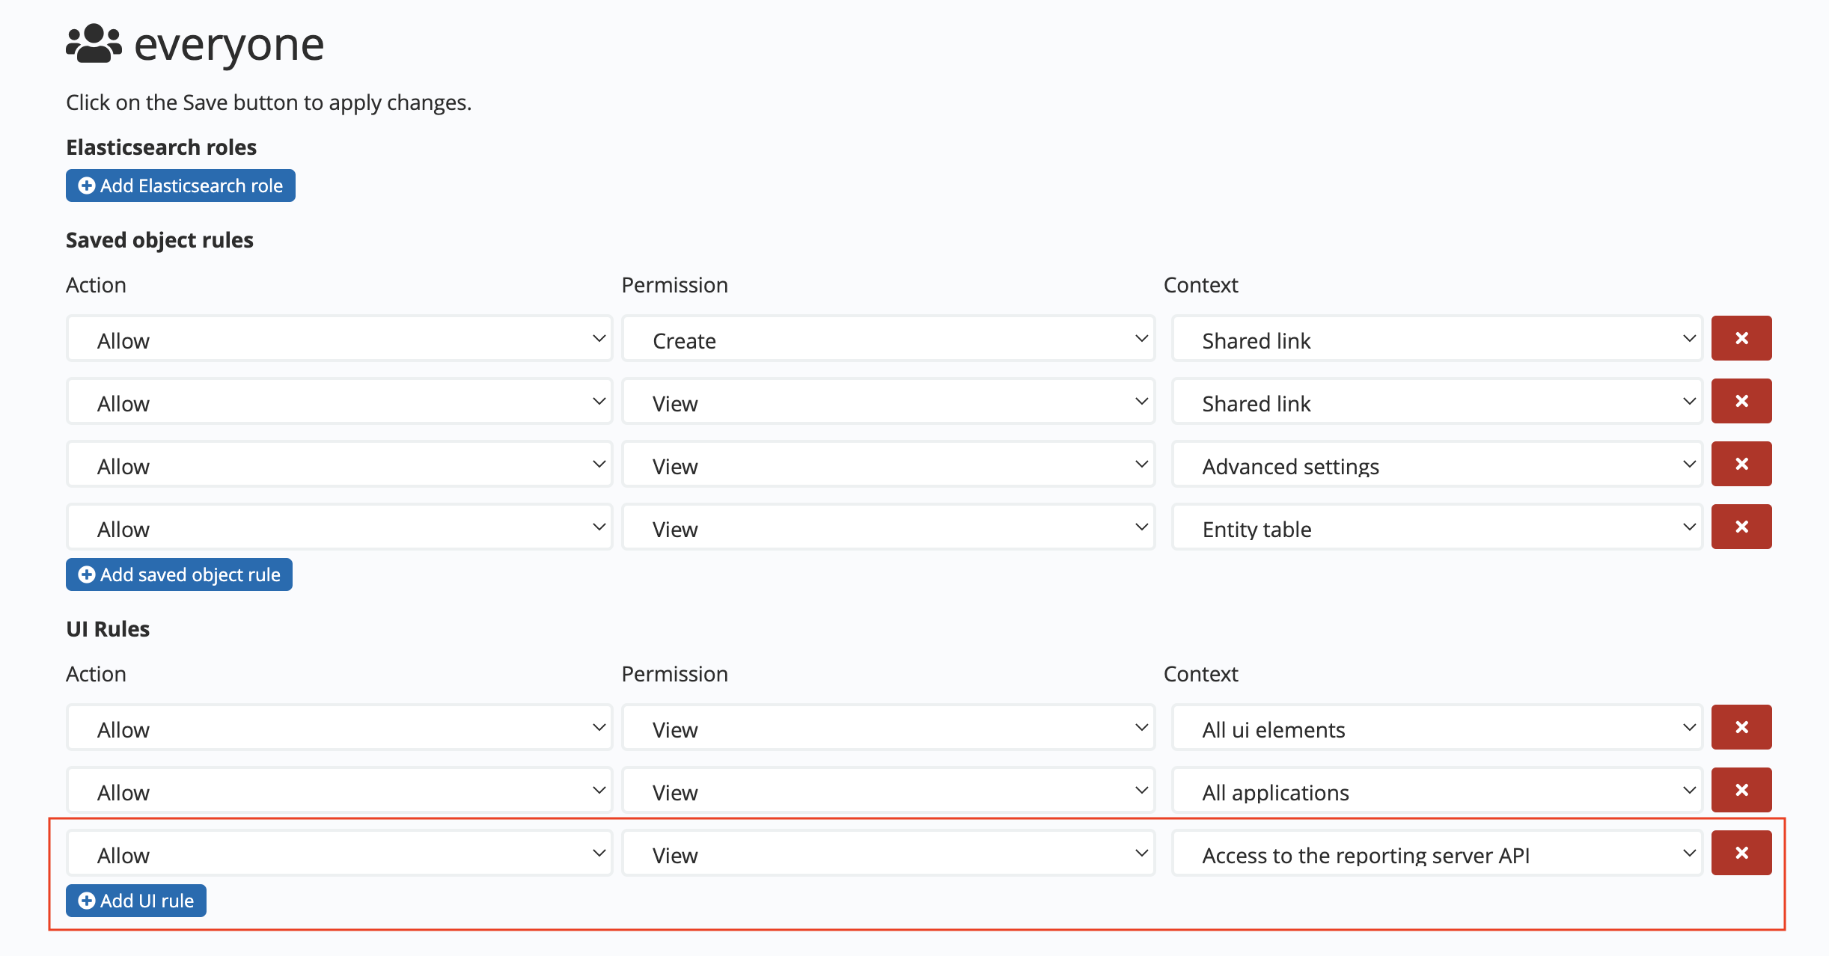This screenshot has height=956, width=1829.
Task: Open the Create permission dropdown
Action: [x=888, y=340]
